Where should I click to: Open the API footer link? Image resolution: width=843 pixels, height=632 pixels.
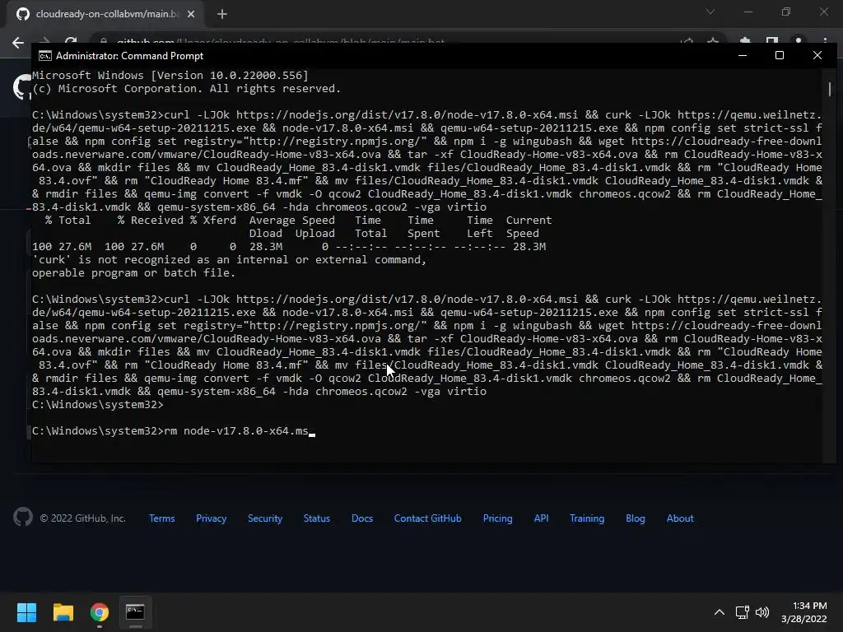click(542, 518)
